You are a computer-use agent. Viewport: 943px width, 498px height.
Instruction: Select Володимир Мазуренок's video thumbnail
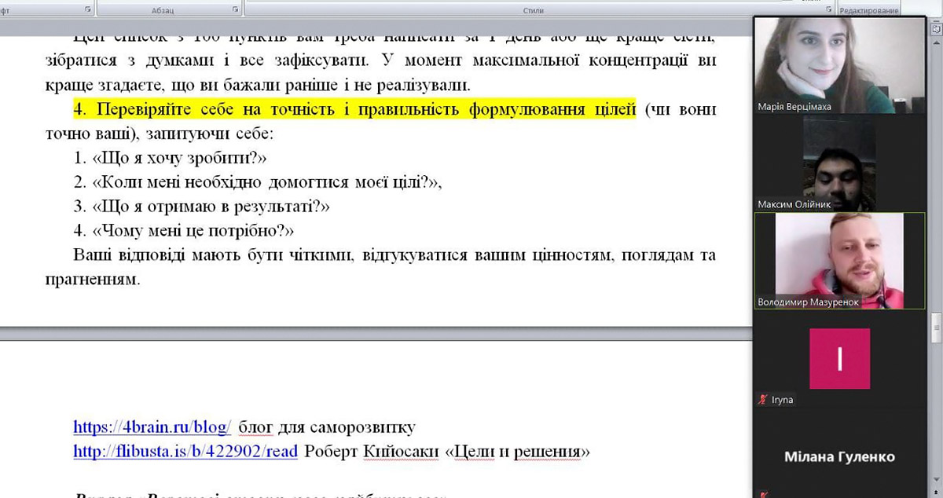[x=839, y=260]
